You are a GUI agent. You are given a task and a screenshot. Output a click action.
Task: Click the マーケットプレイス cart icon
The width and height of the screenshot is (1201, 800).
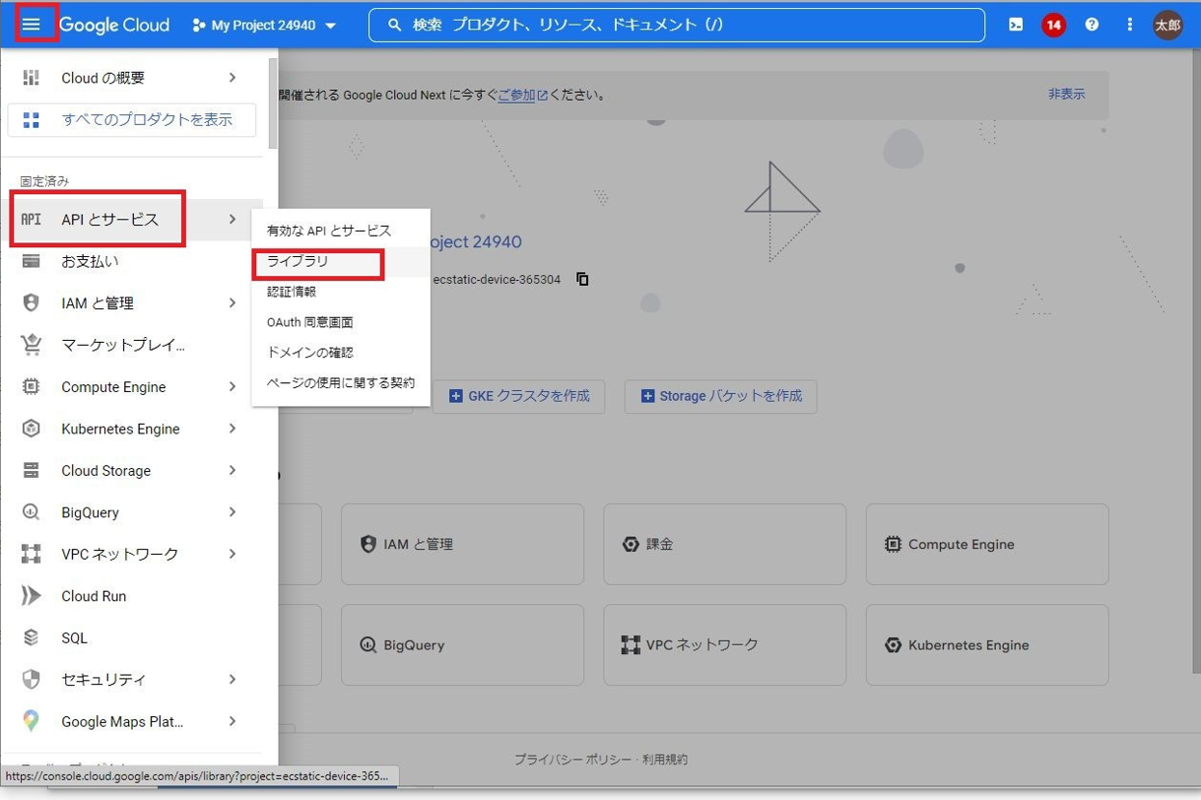tap(32, 345)
